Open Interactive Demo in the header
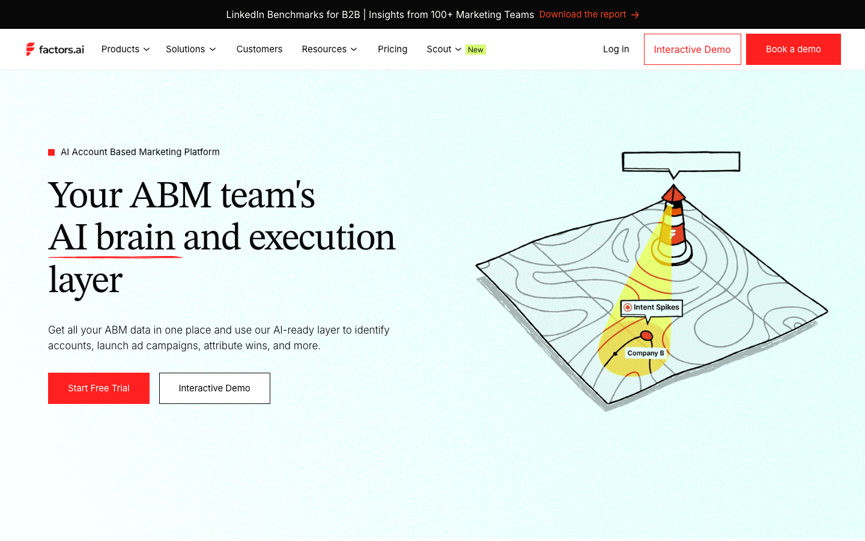This screenshot has width=865, height=541. (x=693, y=49)
